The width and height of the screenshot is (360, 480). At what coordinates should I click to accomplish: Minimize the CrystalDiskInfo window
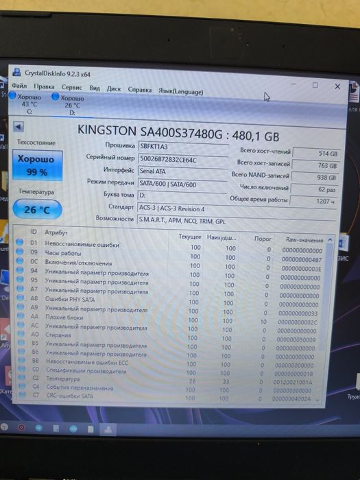point(293,84)
